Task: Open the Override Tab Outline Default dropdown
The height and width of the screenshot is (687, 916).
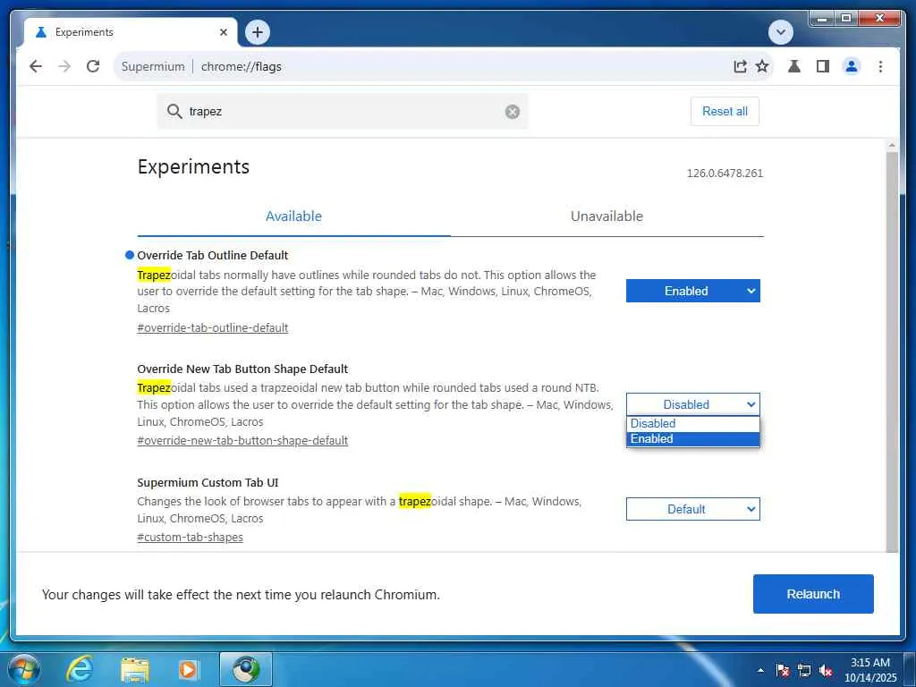Action: (x=693, y=291)
